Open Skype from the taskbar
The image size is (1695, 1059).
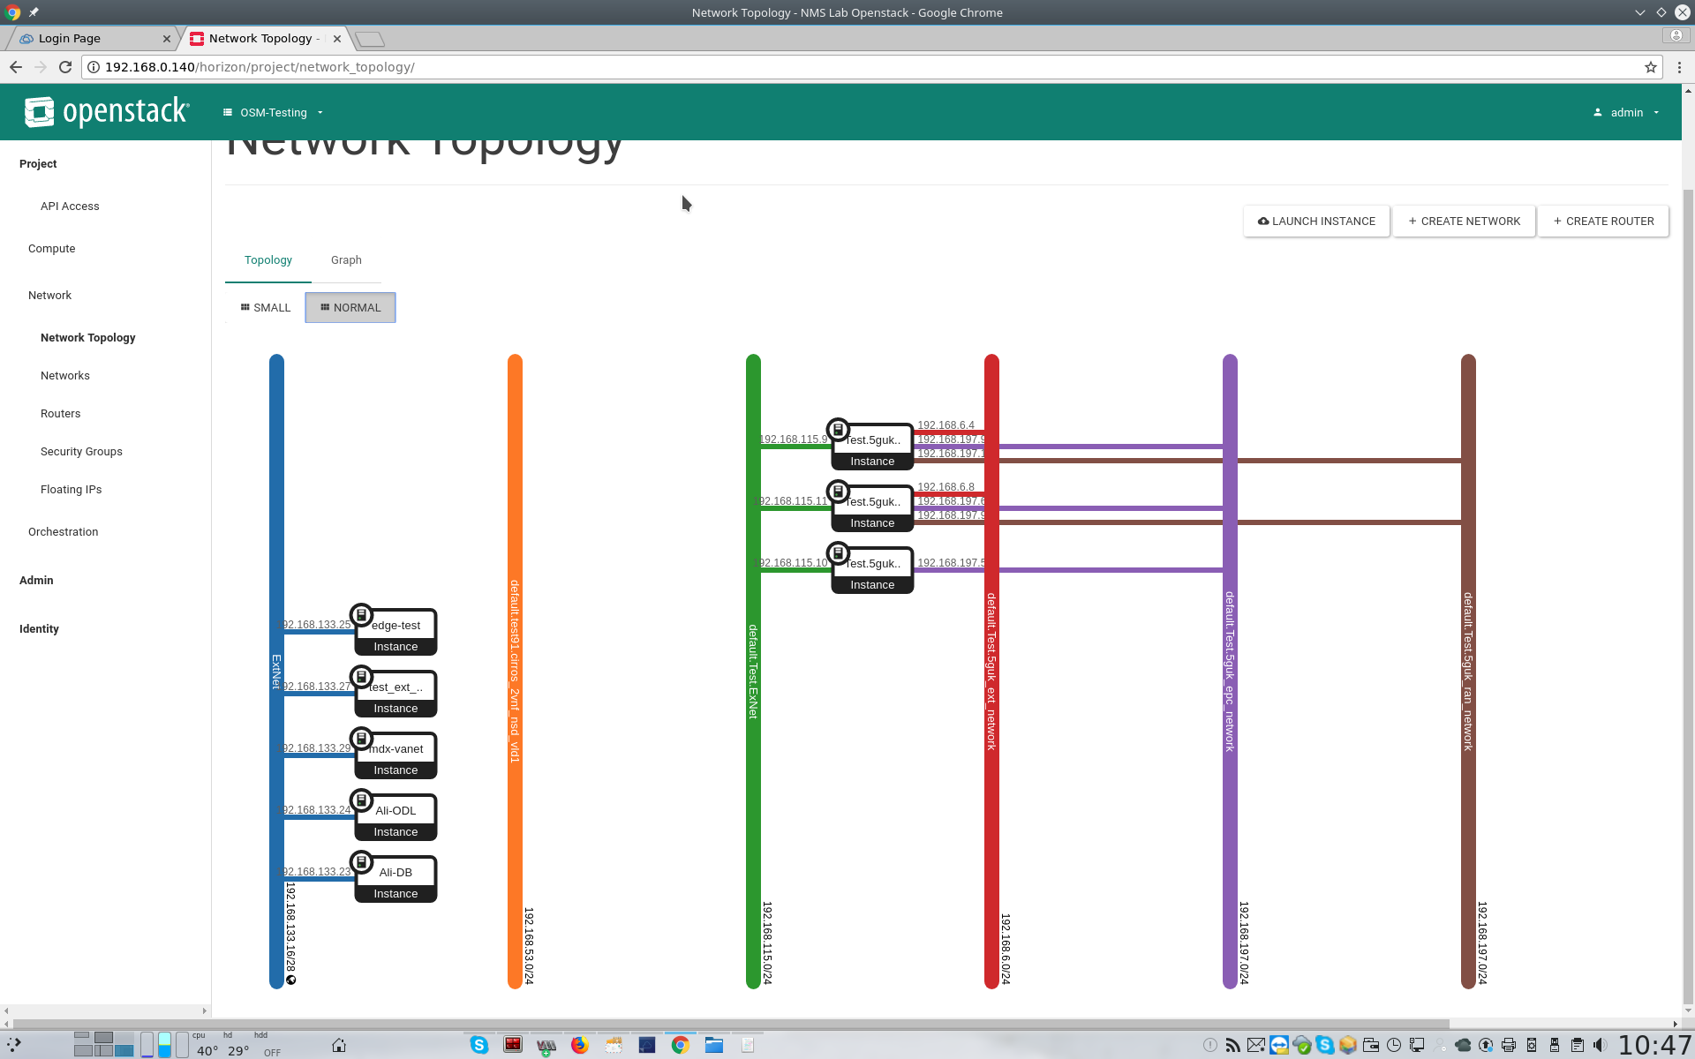point(479,1045)
